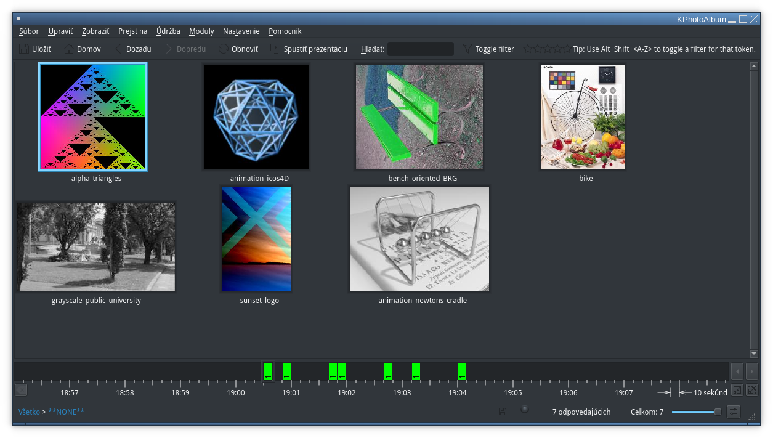Image resolution: width=773 pixels, height=438 pixels.
Task: Click the vertical scrollbar down arrow
Action: (x=754, y=354)
